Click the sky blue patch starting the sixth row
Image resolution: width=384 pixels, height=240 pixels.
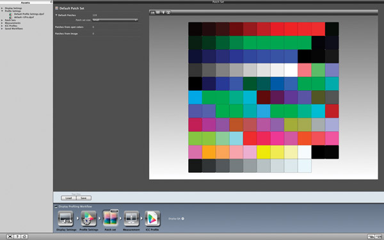coord(195,97)
